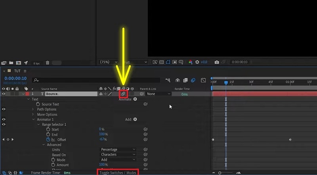Viewport: 317px width, 175px height.
Task: Toggle motion blur switch on Bounce layer
Action: pyautogui.click(x=123, y=94)
